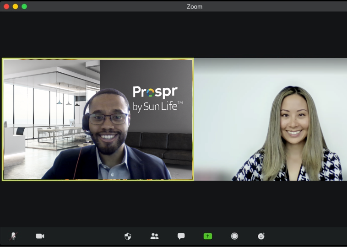Click the green Share Screen button
This screenshot has height=247, width=347.
tap(207, 236)
